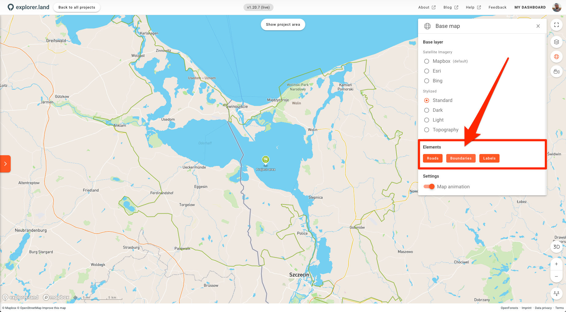This screenshot has width=566, height=312.
Task: Choose the Dark stylized base layer
Action: coord(427,110)
